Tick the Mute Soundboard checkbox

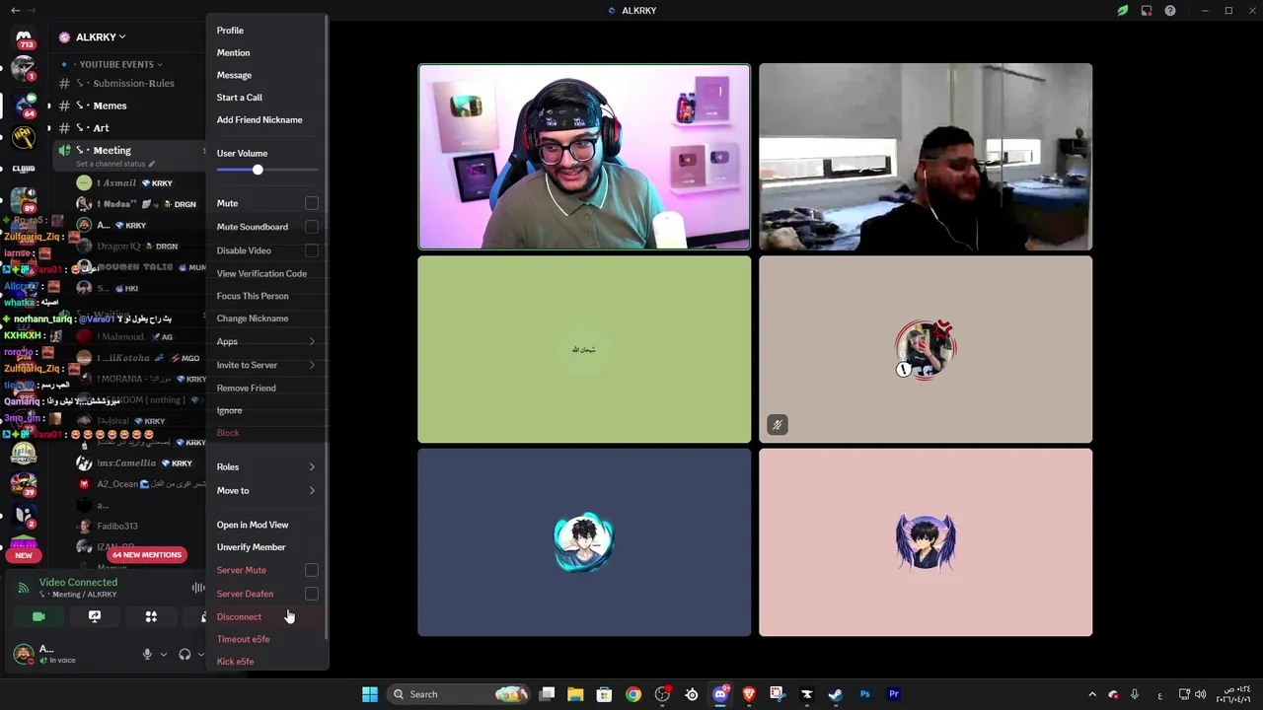click(312, 227)
